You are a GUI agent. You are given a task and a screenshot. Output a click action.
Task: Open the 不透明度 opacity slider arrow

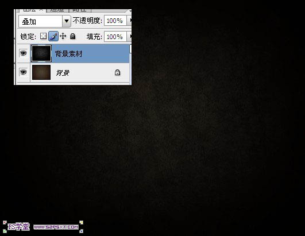pyautogui.click(x=129, y=21)
